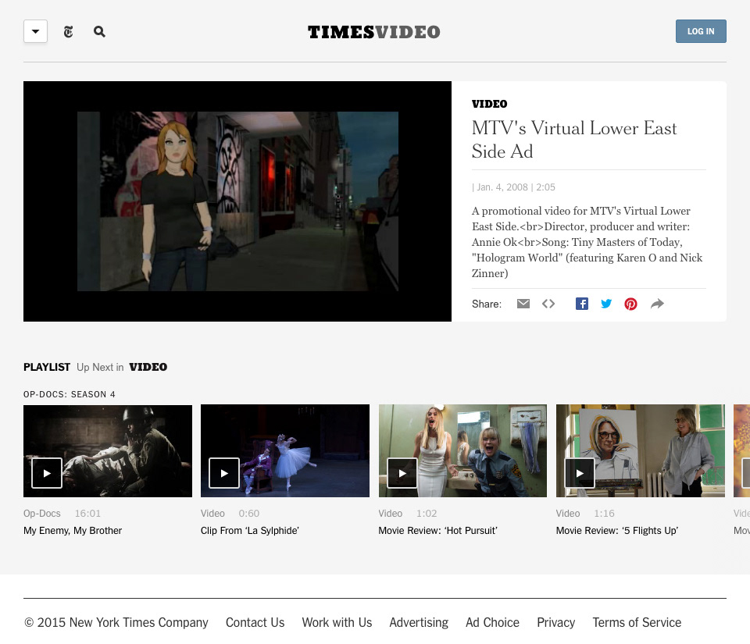The image size is (750, 644).
Task: Open the Work with Us footer link
Action: (337, 622)
